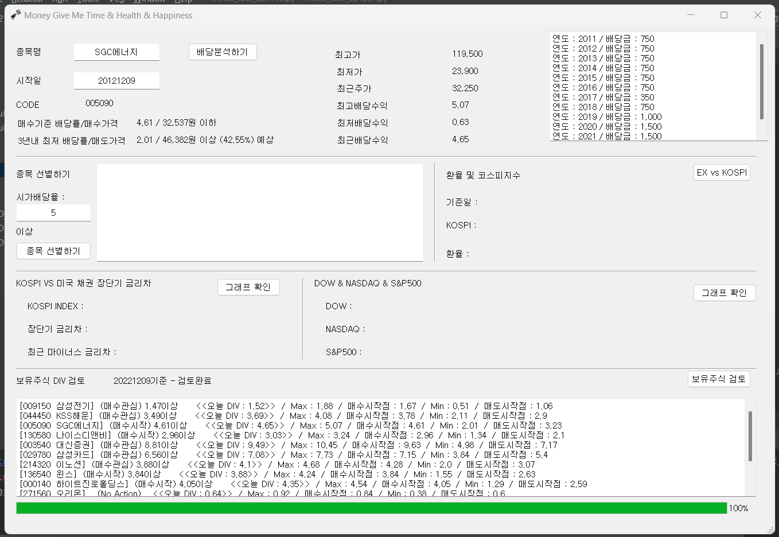Click the CODE value 005090
The width and height of the screenshot is (779, 537).
pos(100,103)
